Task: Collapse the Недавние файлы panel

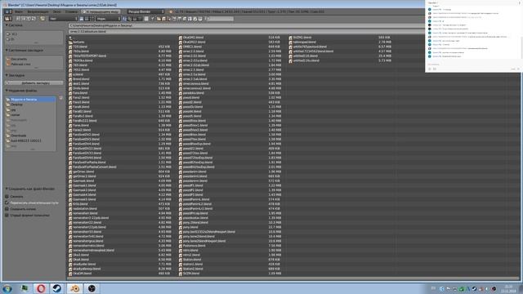Action: [x=7, y=91]
